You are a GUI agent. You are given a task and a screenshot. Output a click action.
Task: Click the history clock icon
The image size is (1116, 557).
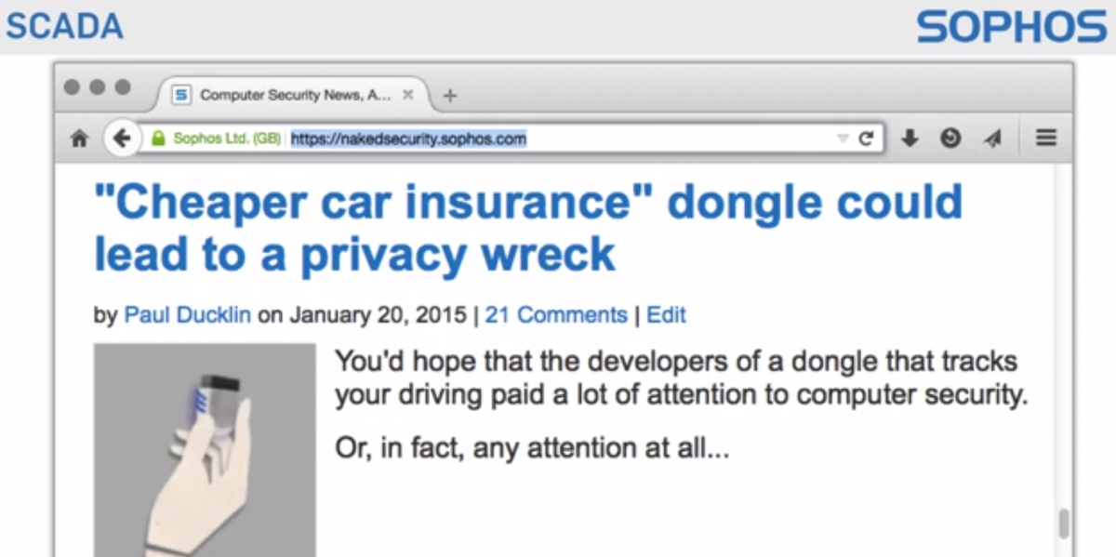tap(950, 139)
